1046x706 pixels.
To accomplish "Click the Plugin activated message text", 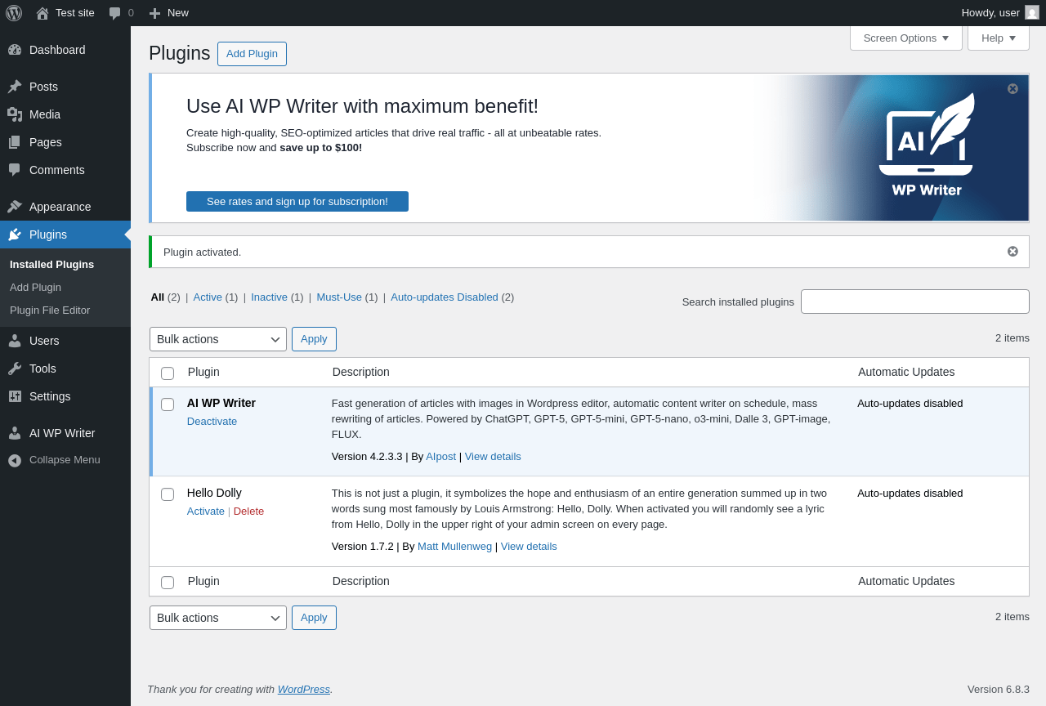I will (x=203, y=252).
